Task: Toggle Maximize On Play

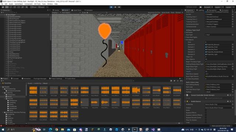Action: [x=154, y=12]
